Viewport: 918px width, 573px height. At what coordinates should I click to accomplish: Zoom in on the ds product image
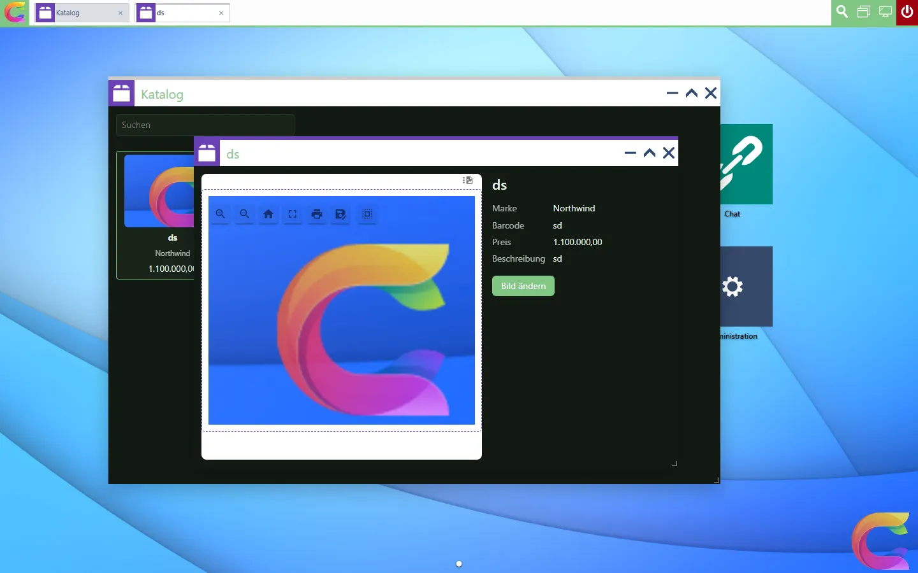(x=221, y=214)
